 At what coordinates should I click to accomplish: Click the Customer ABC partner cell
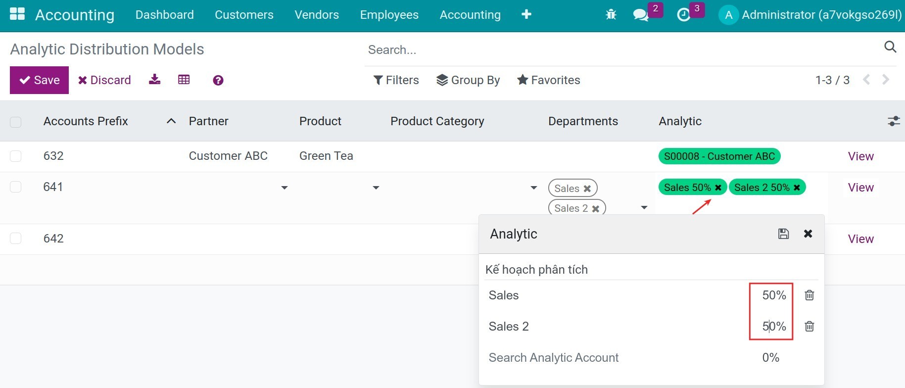(228, 156)
